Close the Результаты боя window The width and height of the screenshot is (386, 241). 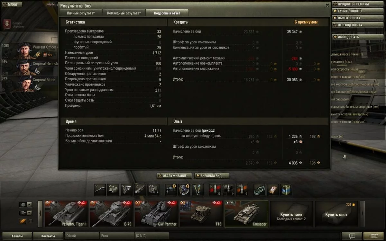pos(327,5)
